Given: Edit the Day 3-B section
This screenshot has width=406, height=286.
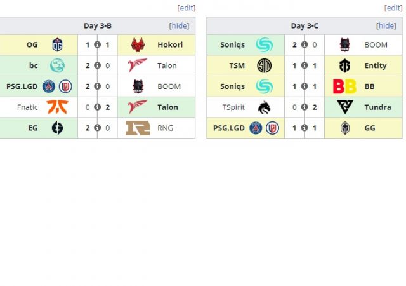Looking at the screenshot, I should click(x=187, y=8).
